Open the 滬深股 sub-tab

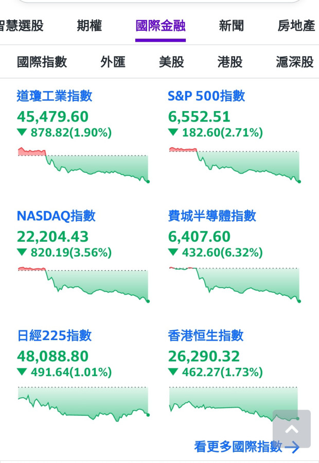(294, 62)
